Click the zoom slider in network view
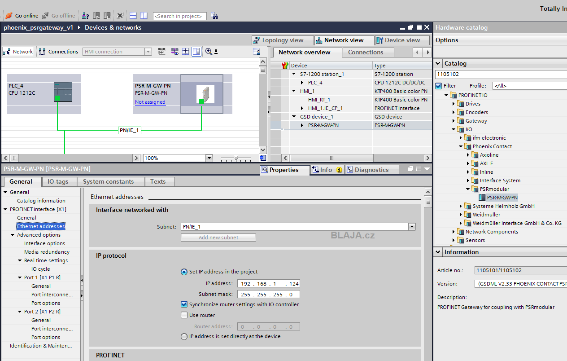The width and height of the screenshot is (567, 361). [236, 158]
